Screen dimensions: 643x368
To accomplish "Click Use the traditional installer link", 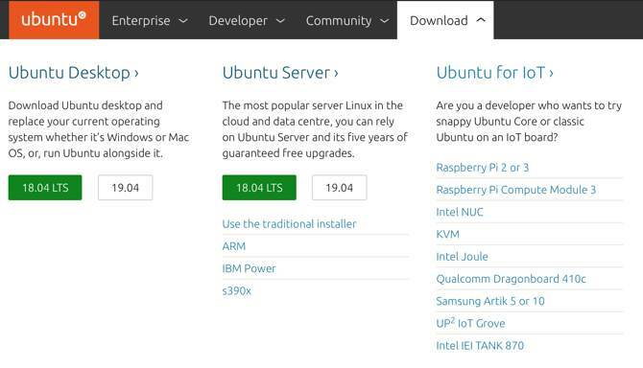I will [289, 224].
